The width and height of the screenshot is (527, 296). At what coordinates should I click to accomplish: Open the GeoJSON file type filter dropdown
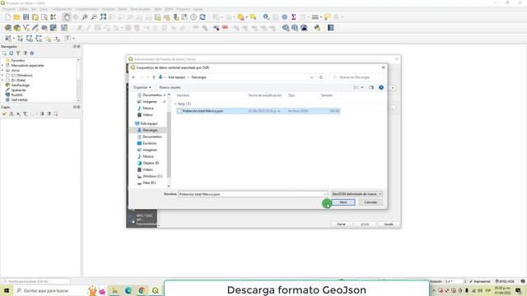pyautogui.click(x=357, y=194)
